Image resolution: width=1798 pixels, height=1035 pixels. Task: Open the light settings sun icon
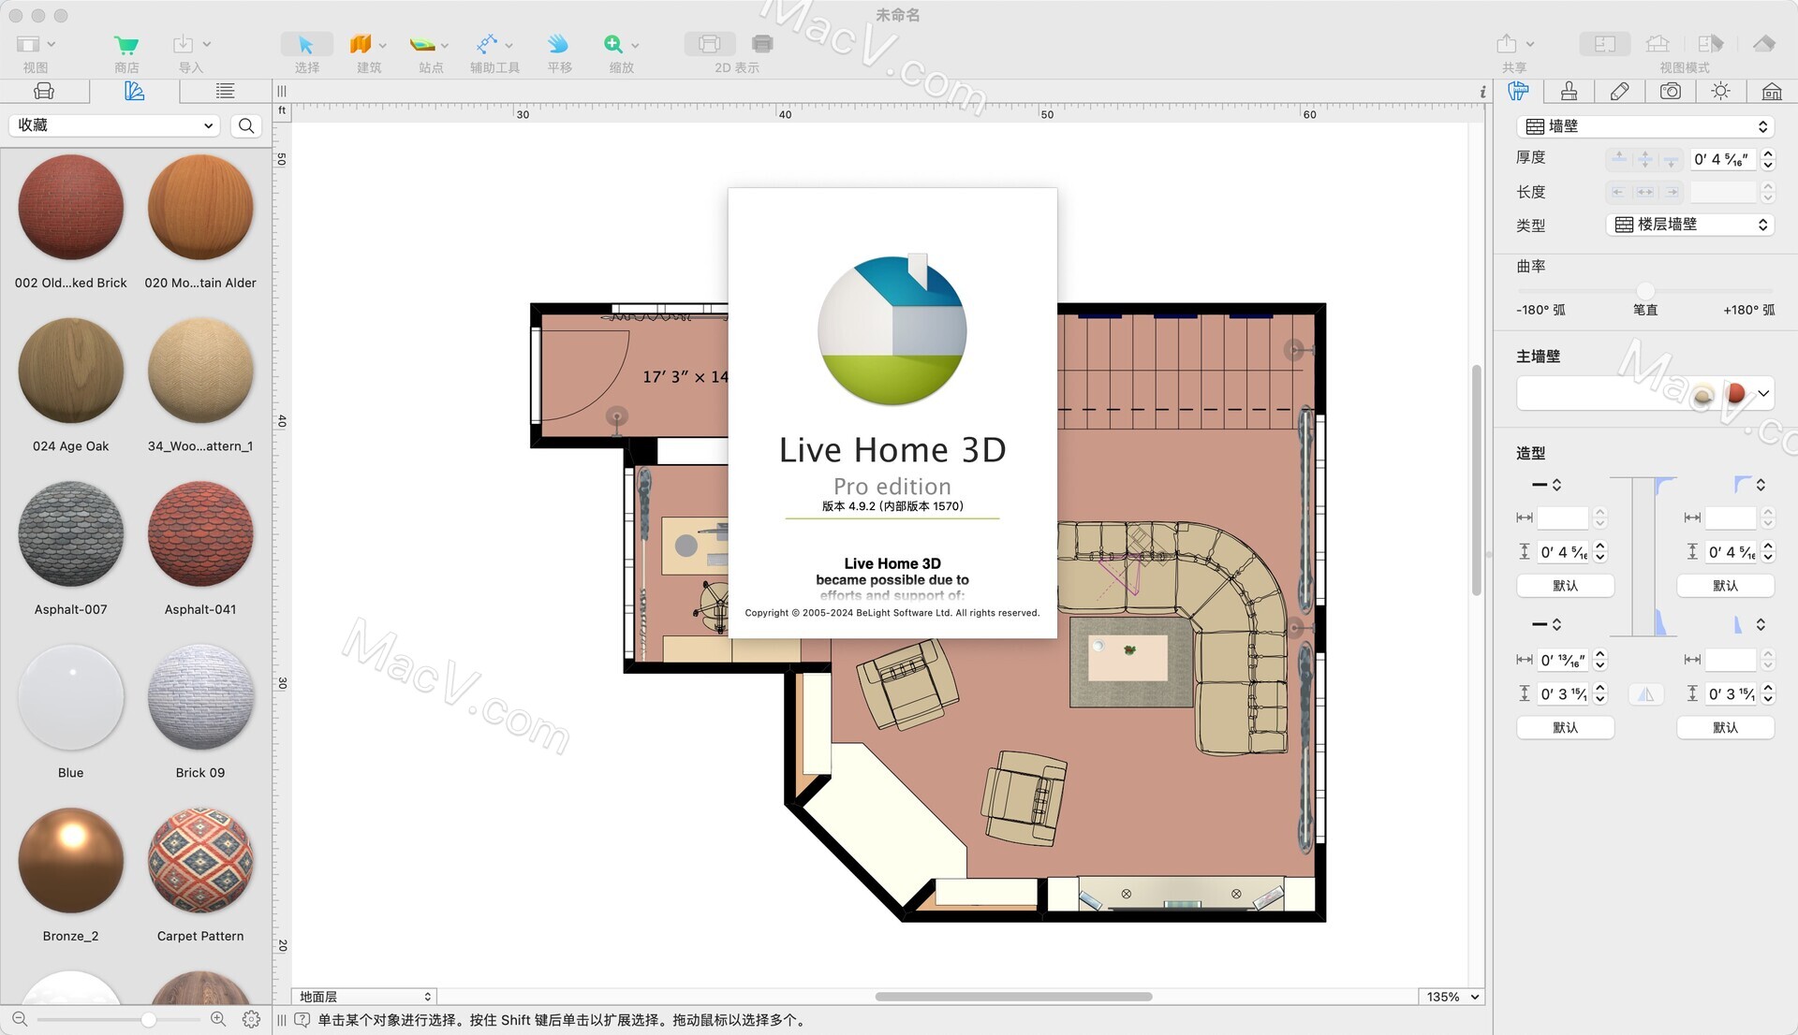(1720, 91)
